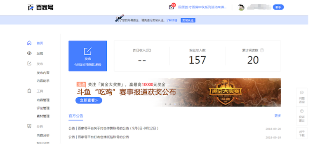Click the date 2018-09-20
313x150 pixels.
[273, 129]
